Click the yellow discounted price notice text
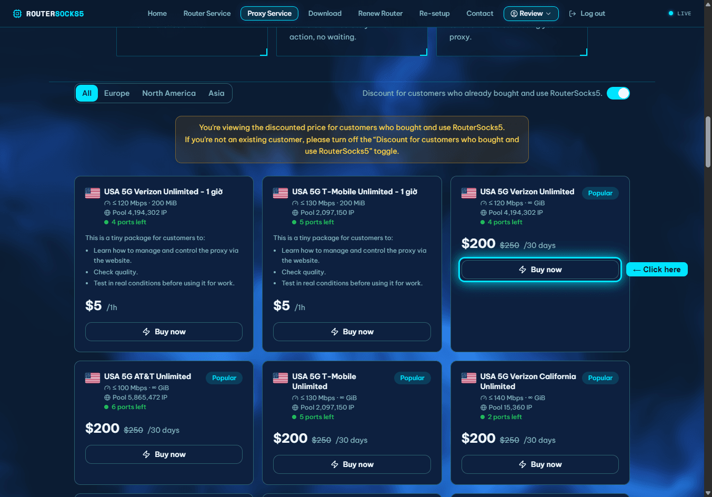This screenshot has height=497, width=712. click(352, 140)
